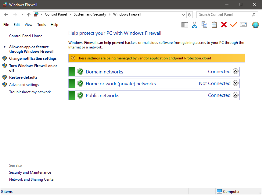
Task: Open the Tools menu
Action: coord(41,25)
